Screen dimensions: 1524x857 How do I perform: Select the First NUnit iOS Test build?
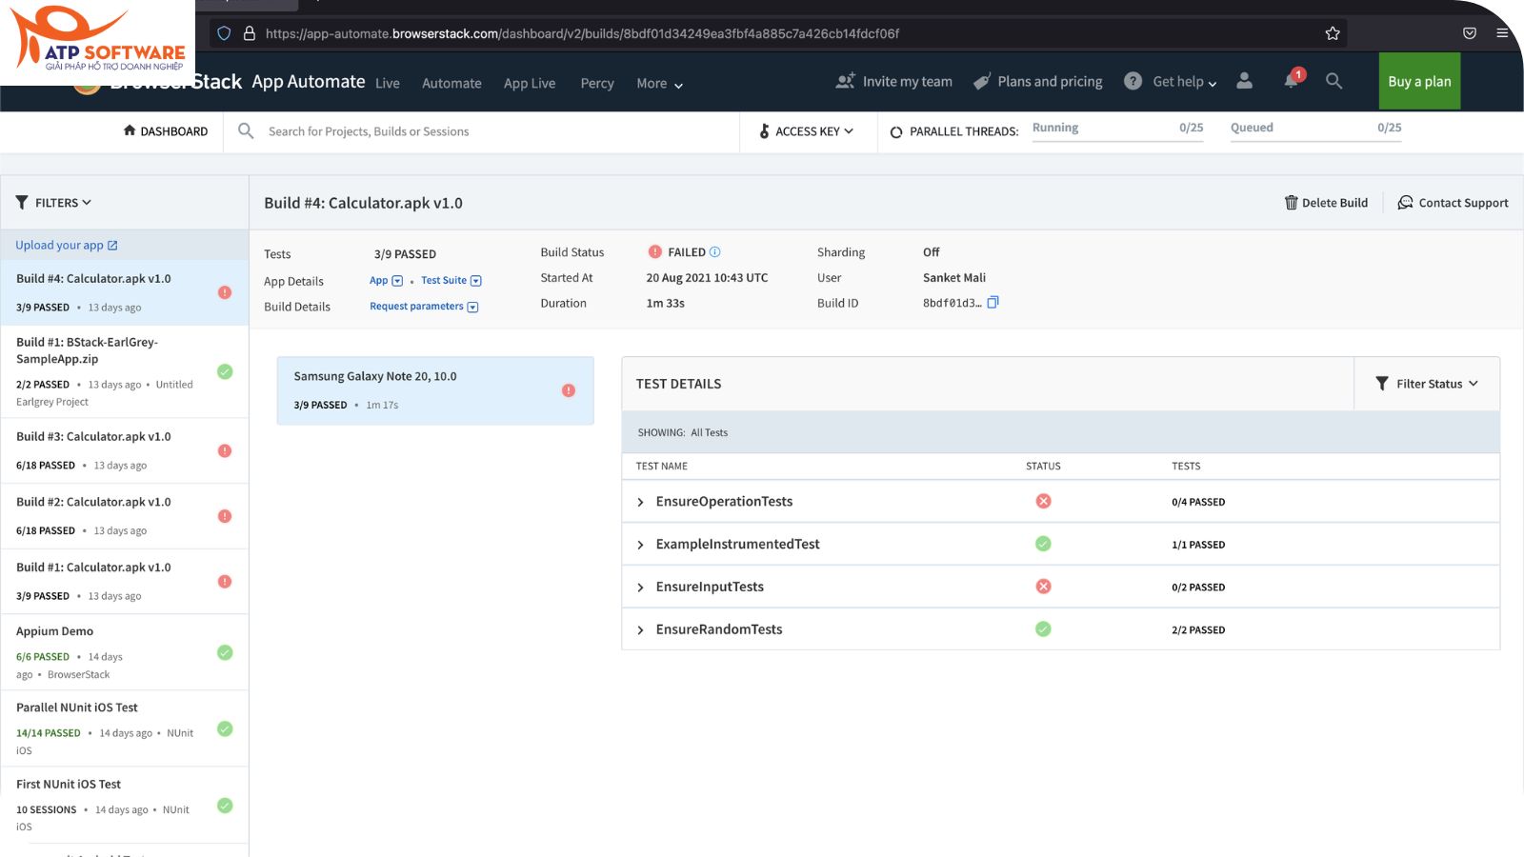[124, 805]
